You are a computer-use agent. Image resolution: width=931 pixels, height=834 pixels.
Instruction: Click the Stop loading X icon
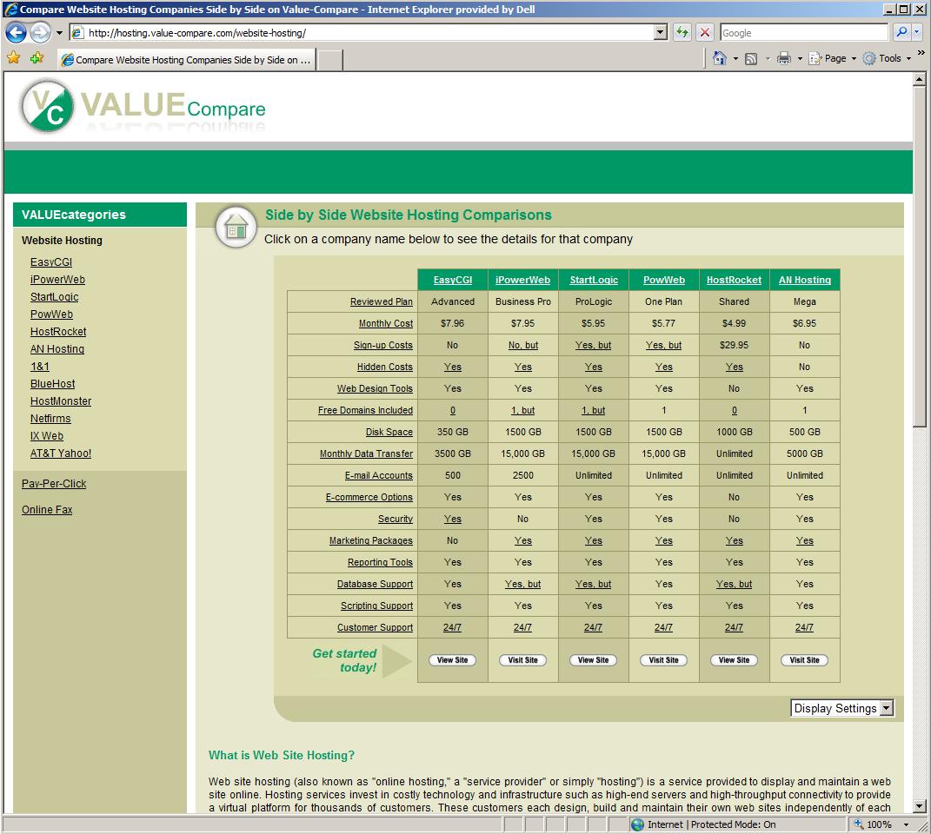coord(705,33)
